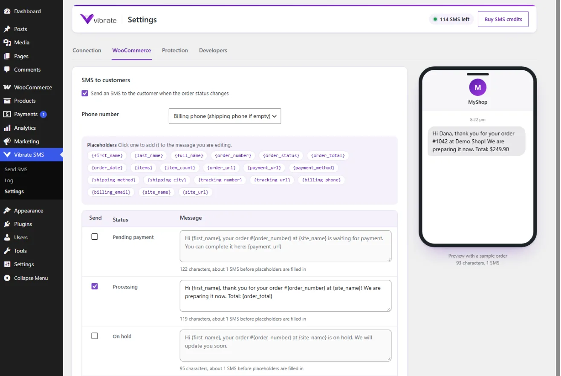This screenshot has height=376, width=561.
Task: Click the 114 SMS left badge
Action: 451,19
